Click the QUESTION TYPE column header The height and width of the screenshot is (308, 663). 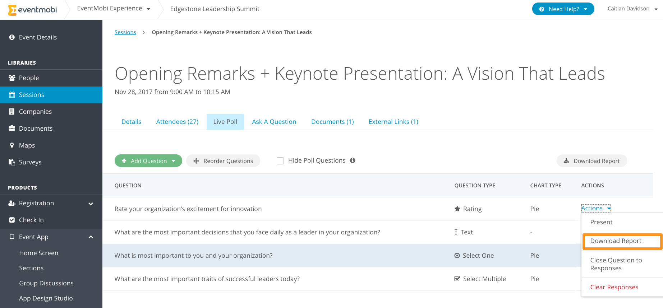coord(475,186)
